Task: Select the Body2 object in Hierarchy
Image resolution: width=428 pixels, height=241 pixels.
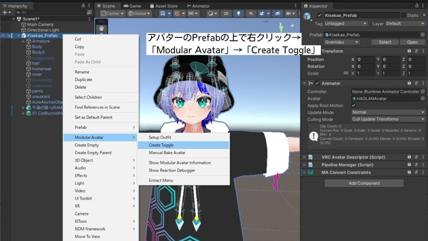Action: pyautogui.click(x=38, y=52)
